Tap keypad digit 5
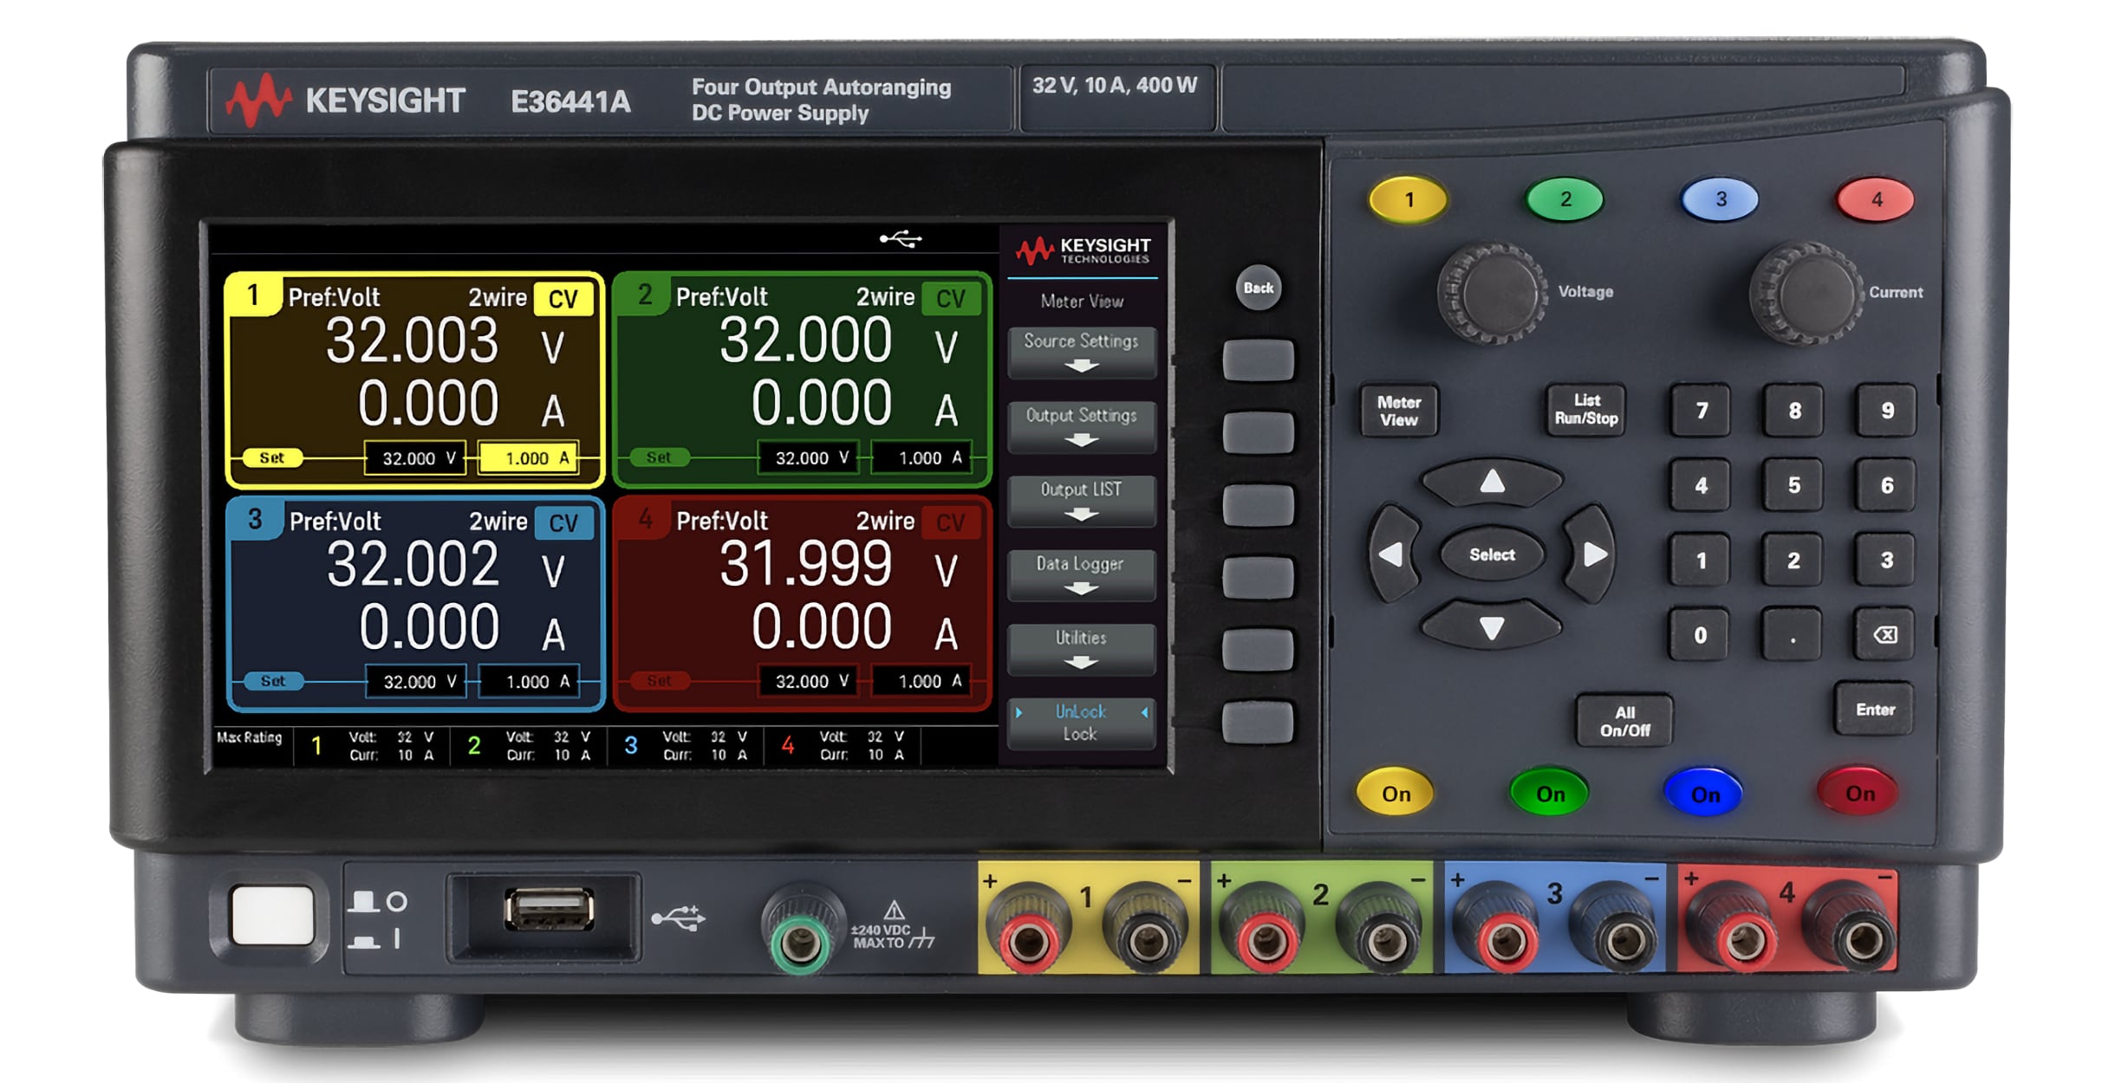 (x=1793, y=485)
